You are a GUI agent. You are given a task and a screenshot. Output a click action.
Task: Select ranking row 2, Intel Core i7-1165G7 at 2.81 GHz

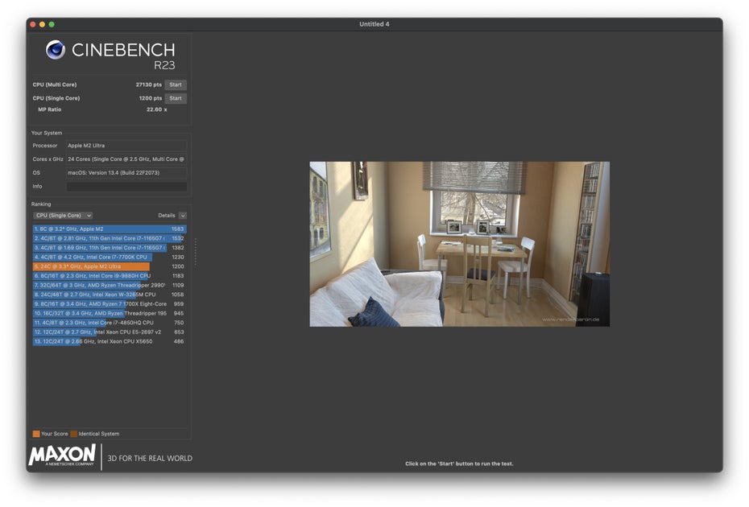(x=109, y=238)
